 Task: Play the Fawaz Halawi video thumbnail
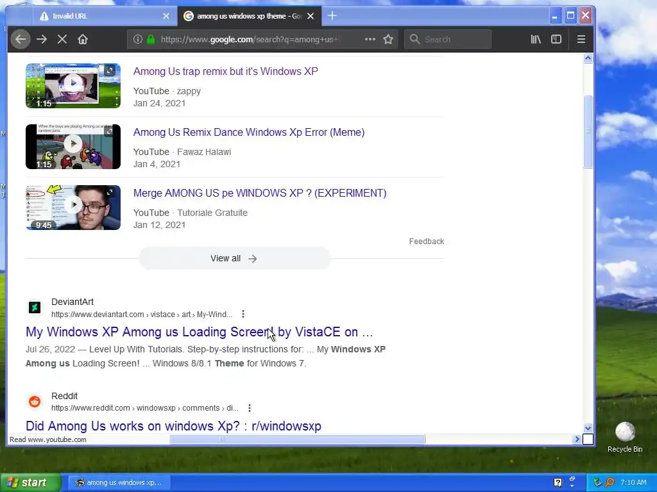73,147
